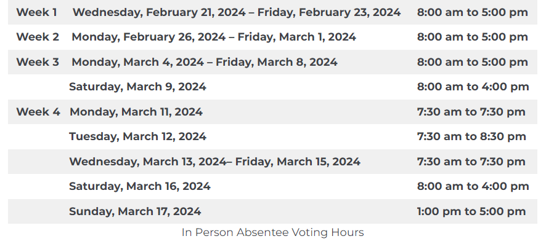Select the Week 2 label
This screenshot has height=244, width=554.
tap(38, 37)
